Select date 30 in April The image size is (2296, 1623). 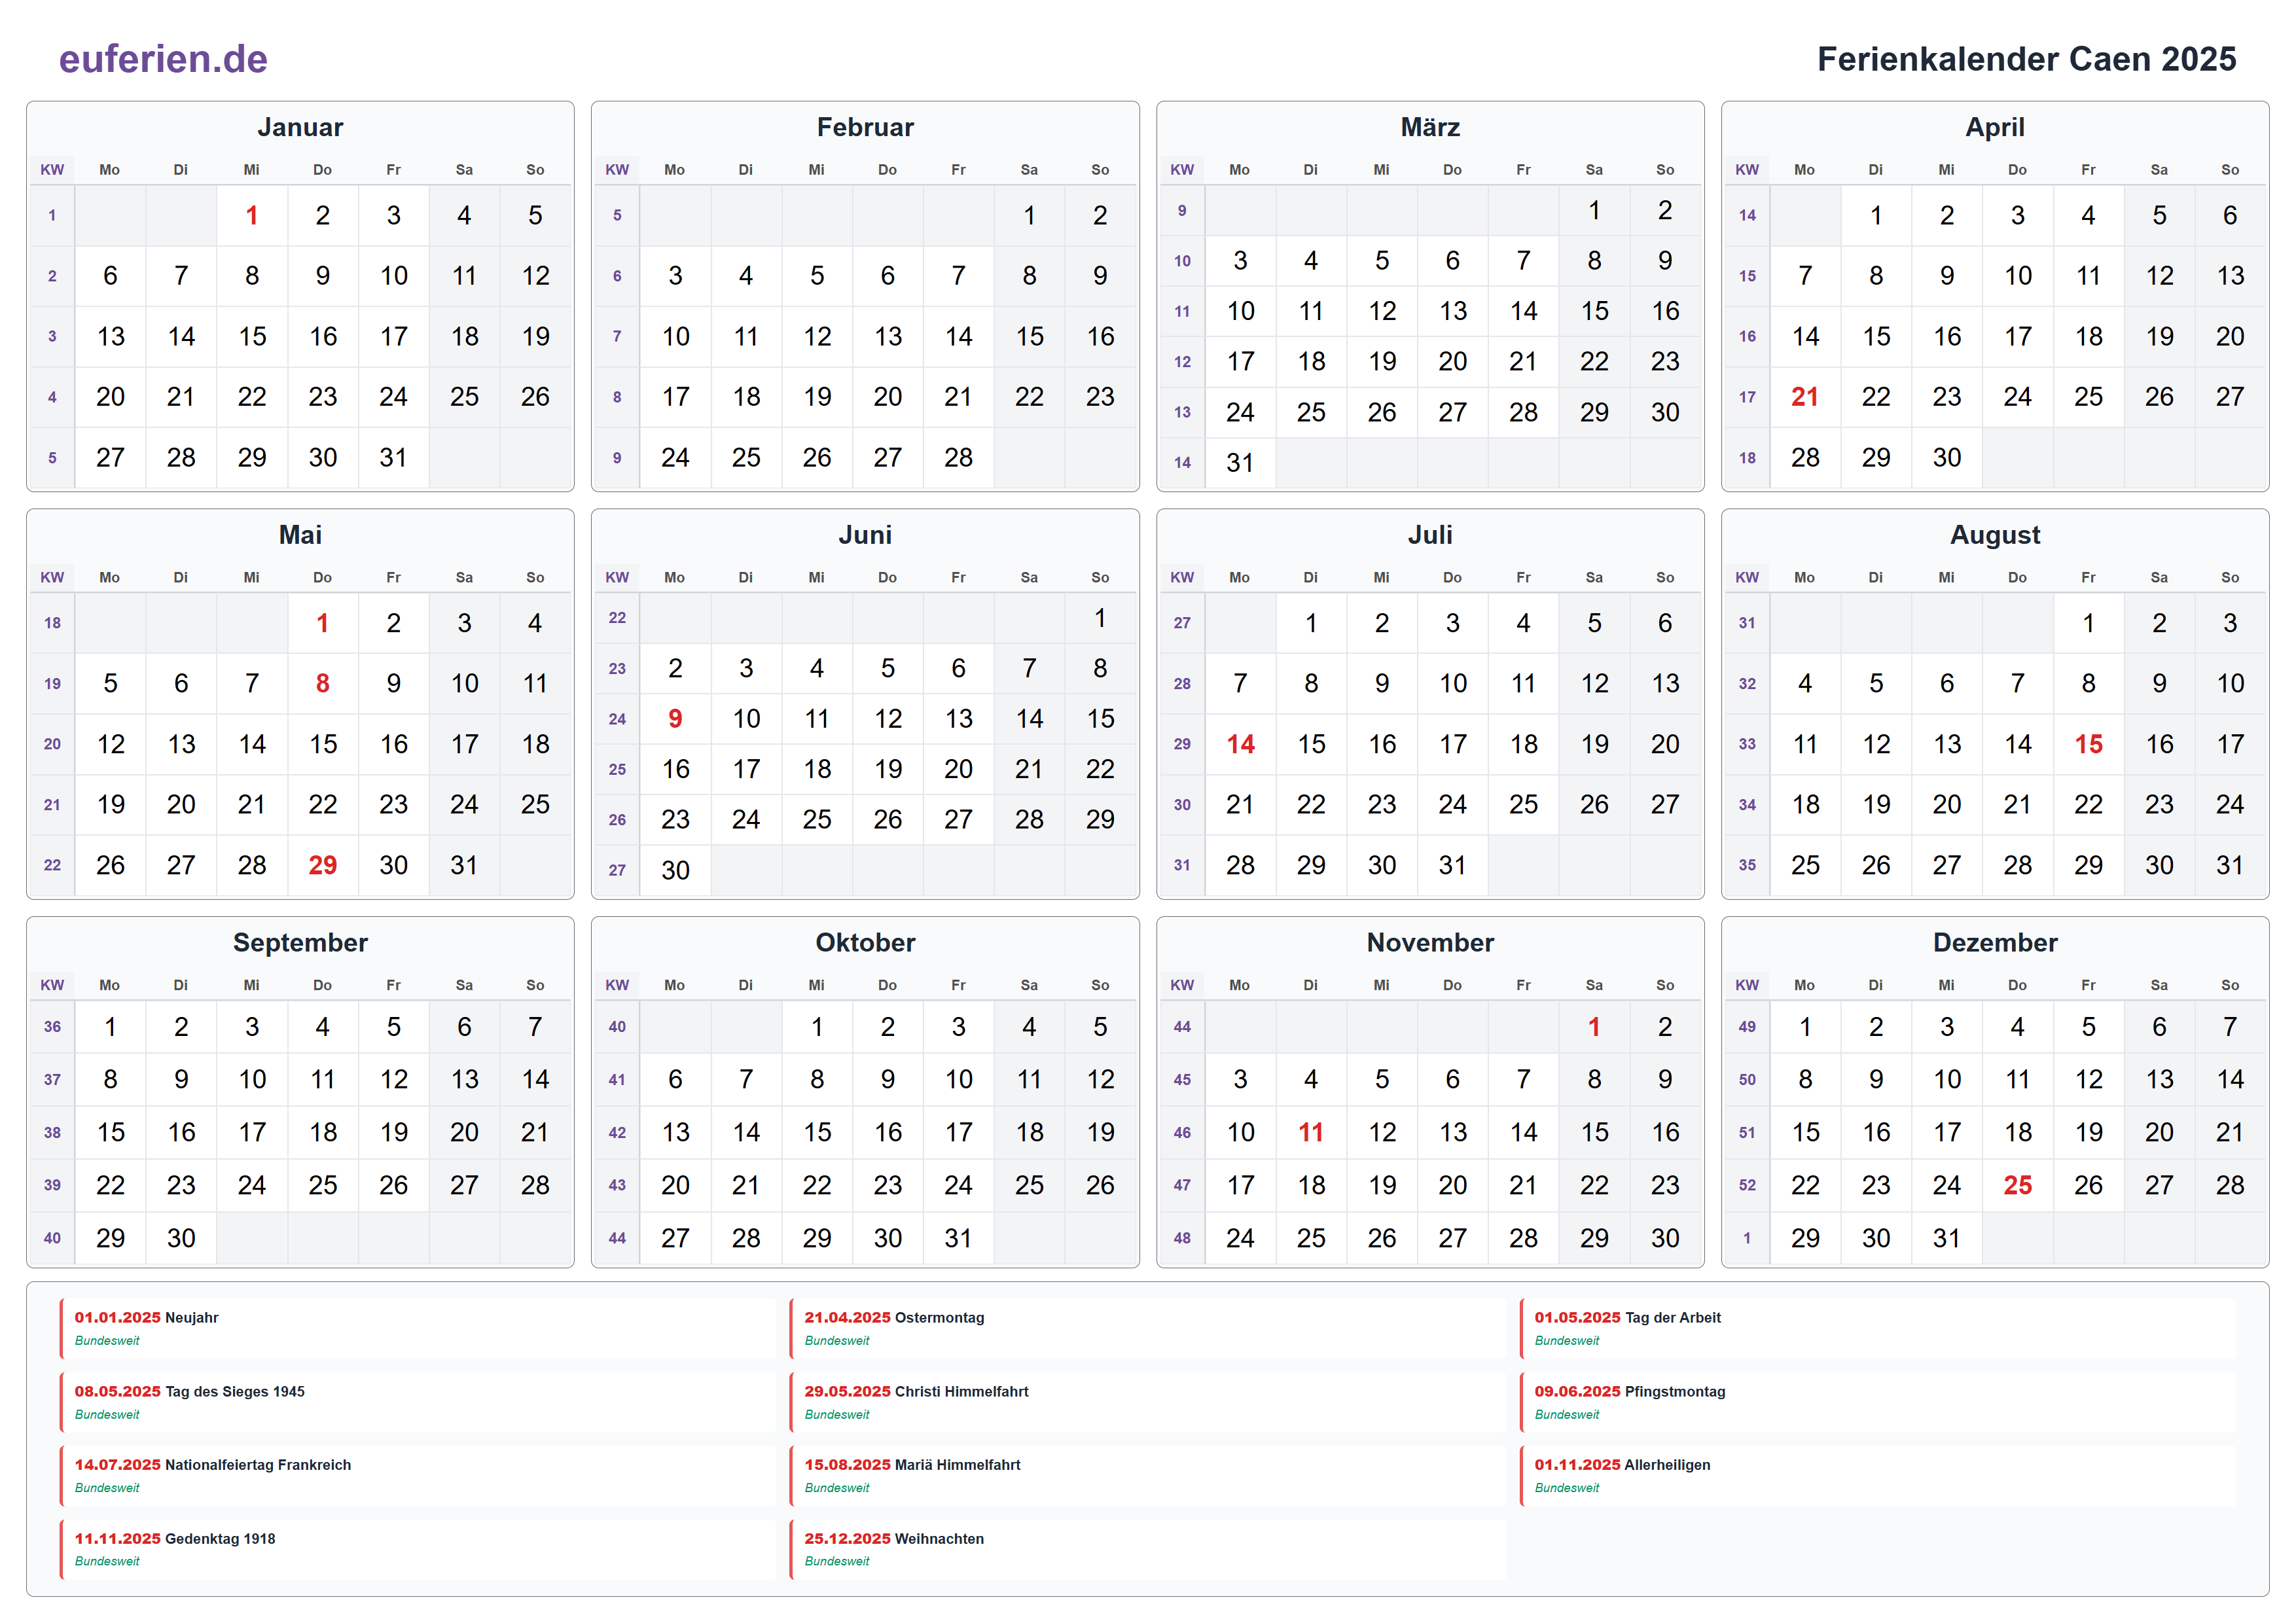coord(1946,458)
